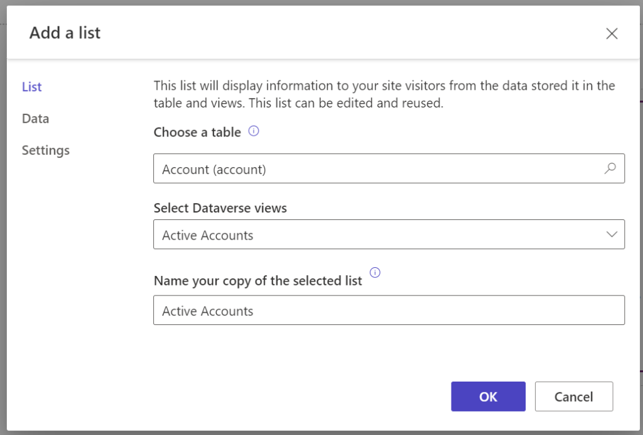Viewport: 643px width, 435px height.
Task: Click the info icon beside Name your copy
Action: coord(375,272)
